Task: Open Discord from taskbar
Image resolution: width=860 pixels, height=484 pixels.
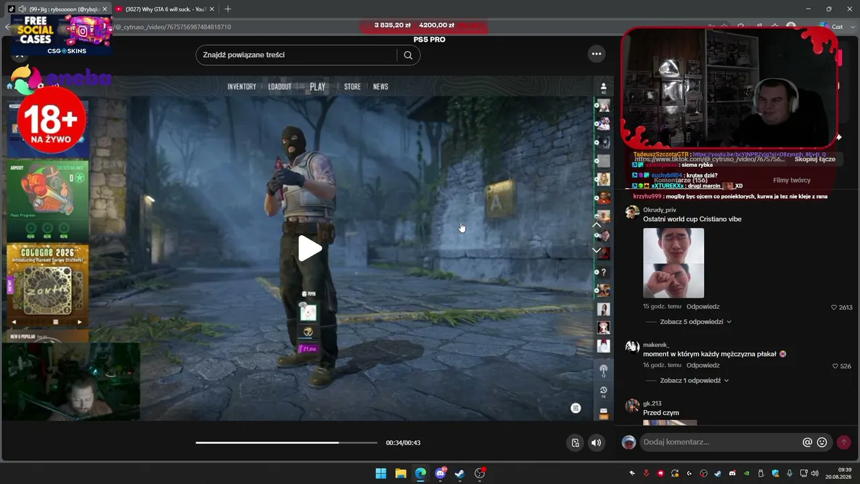Action: (441, 473)
